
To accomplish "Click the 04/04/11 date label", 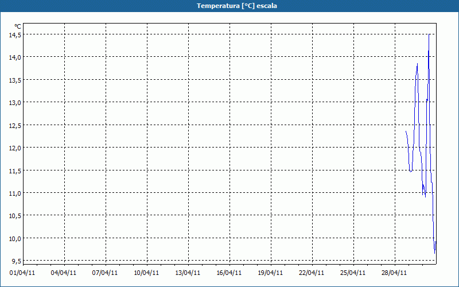I will point(64,273).
